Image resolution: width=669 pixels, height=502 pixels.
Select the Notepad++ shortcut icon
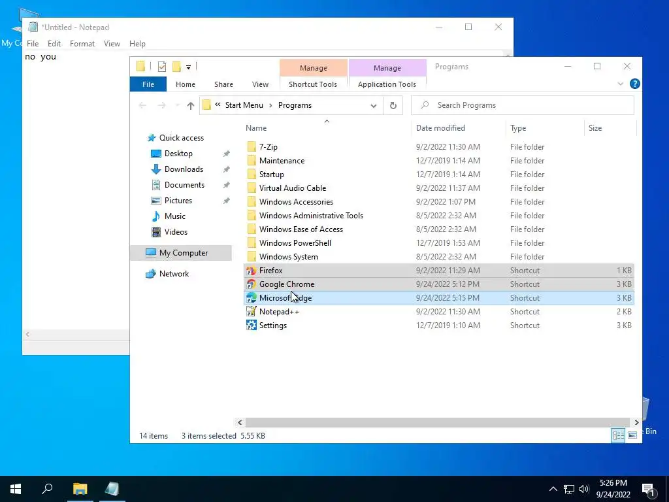[x=252, y=312]
